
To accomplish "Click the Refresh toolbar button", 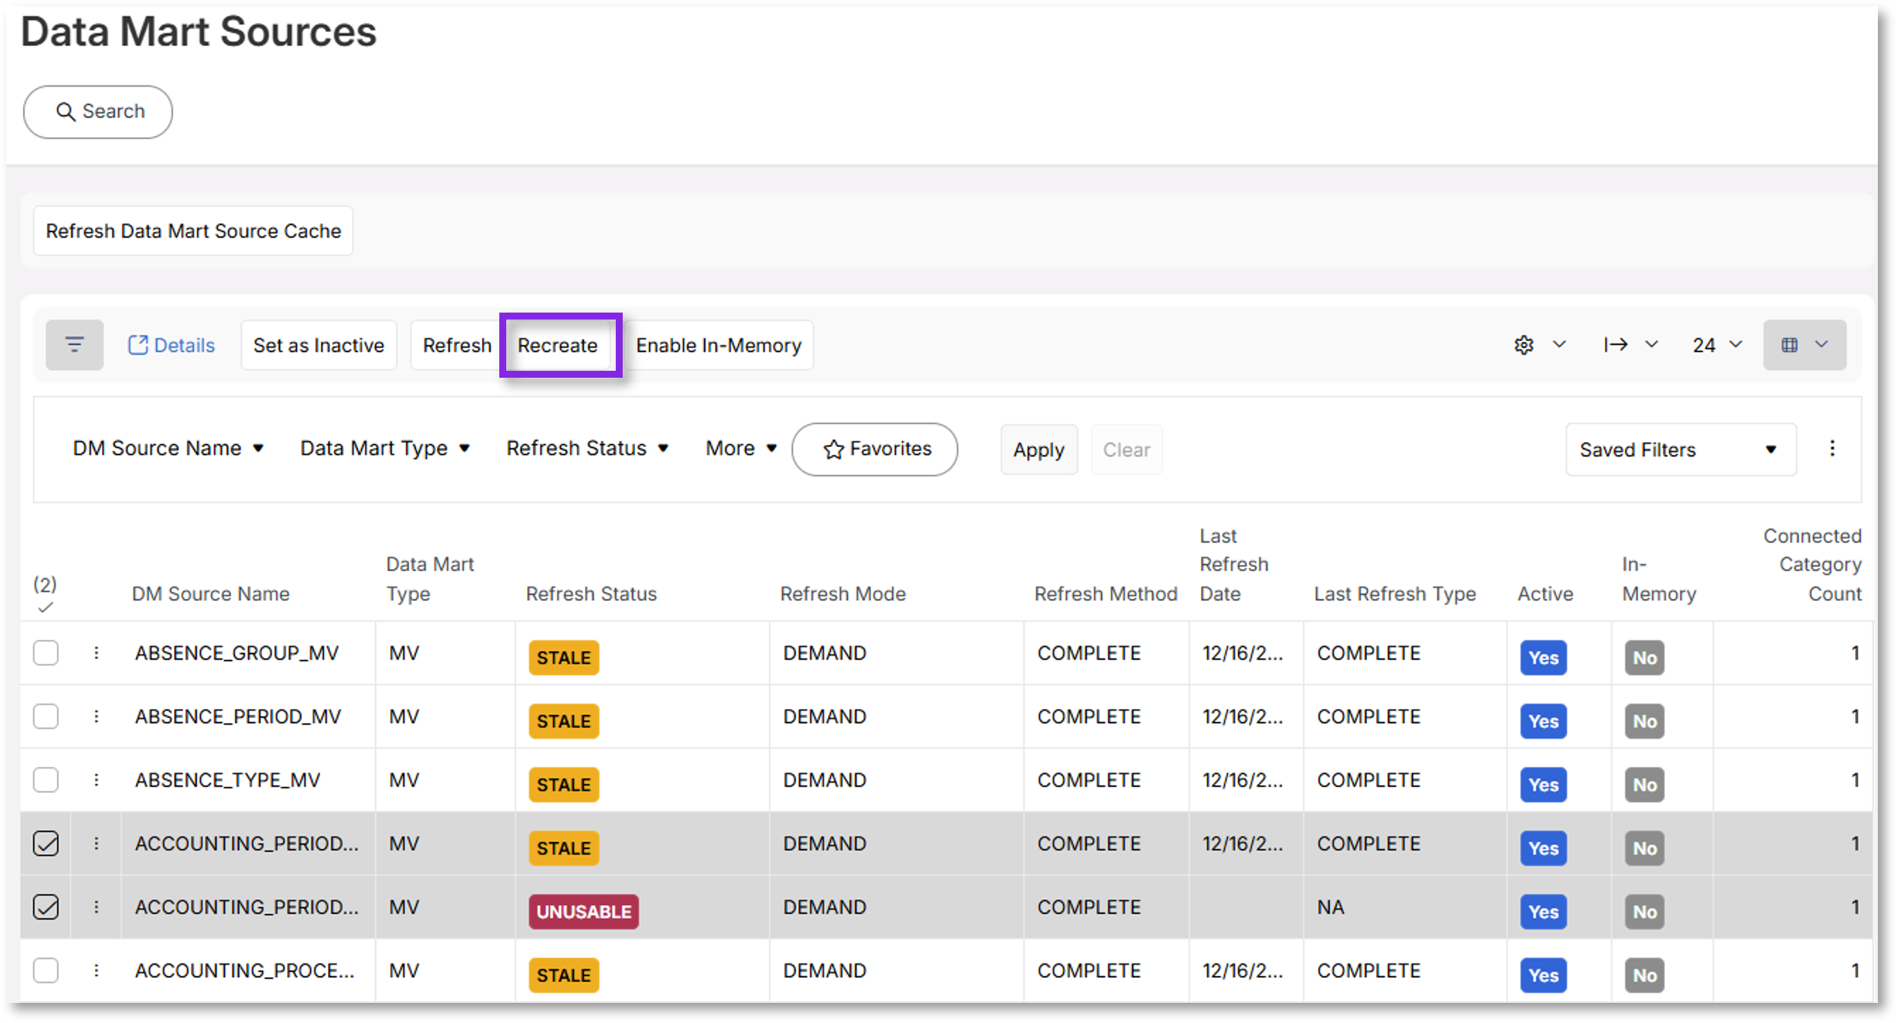I will point(457,344).
